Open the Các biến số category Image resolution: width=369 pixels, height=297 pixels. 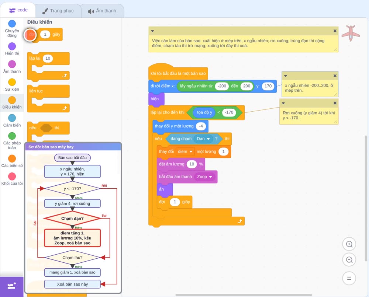12,161
